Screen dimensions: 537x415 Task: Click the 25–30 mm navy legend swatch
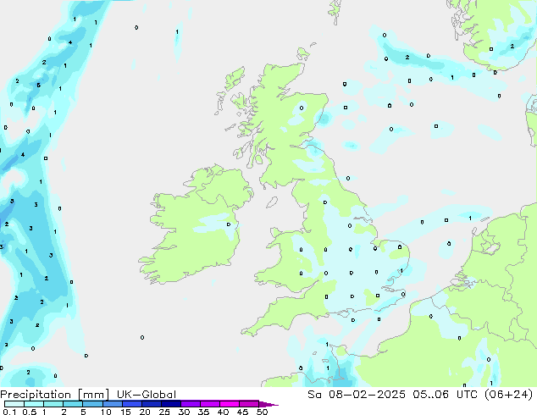(x=171, y=404)
